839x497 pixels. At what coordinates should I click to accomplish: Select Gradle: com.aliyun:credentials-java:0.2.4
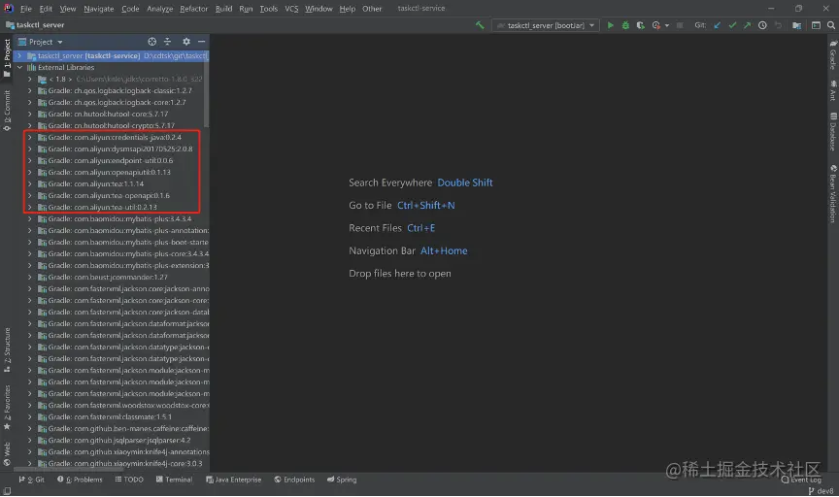109,138
